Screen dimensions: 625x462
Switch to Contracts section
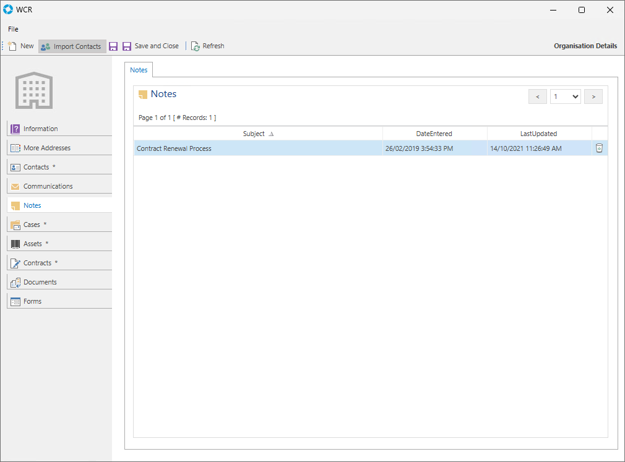pyautogui.click(x=37, y=263)
